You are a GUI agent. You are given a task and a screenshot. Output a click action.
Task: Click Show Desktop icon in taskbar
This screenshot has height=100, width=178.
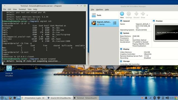click(x=6, y=98)
